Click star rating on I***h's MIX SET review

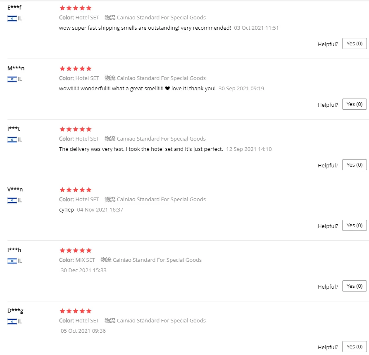76,250
